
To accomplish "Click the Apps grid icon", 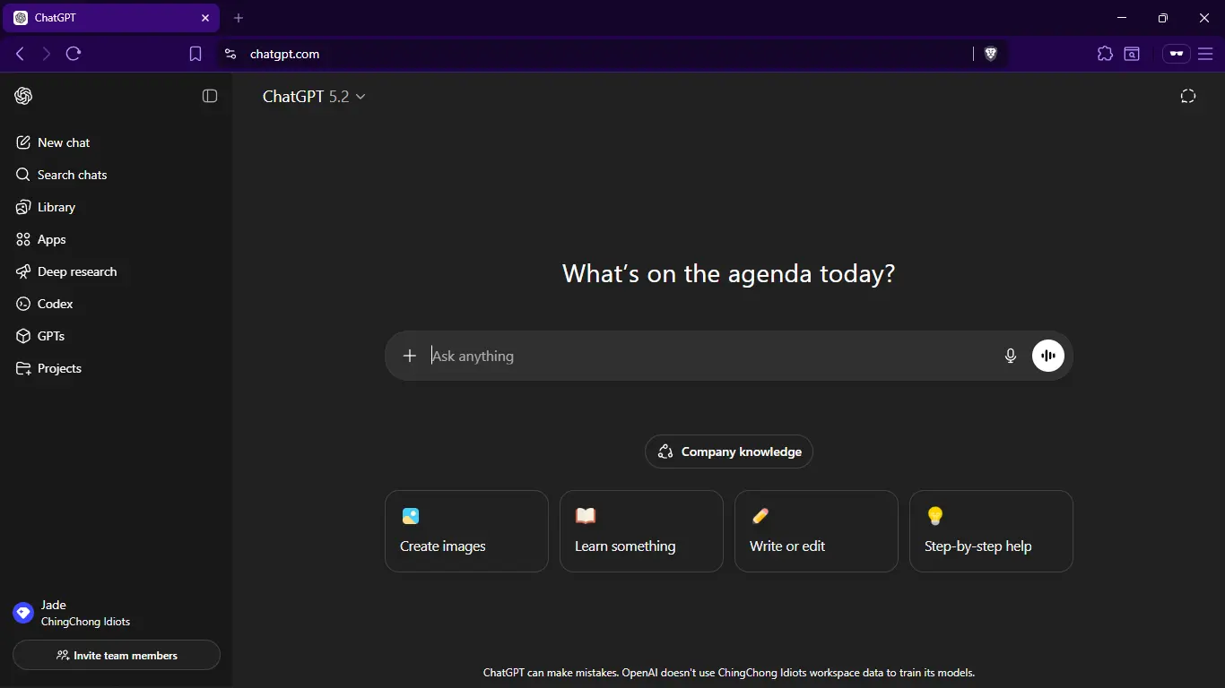I will click(x=23, y=239).
